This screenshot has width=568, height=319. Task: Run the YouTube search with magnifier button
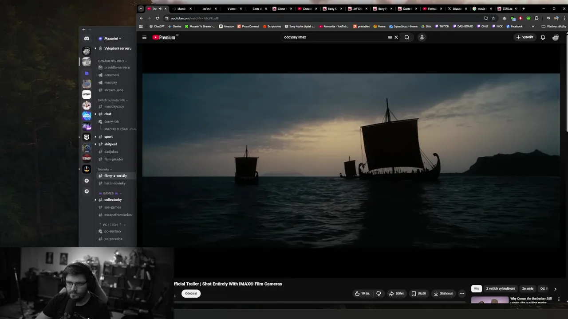(407, 37)
